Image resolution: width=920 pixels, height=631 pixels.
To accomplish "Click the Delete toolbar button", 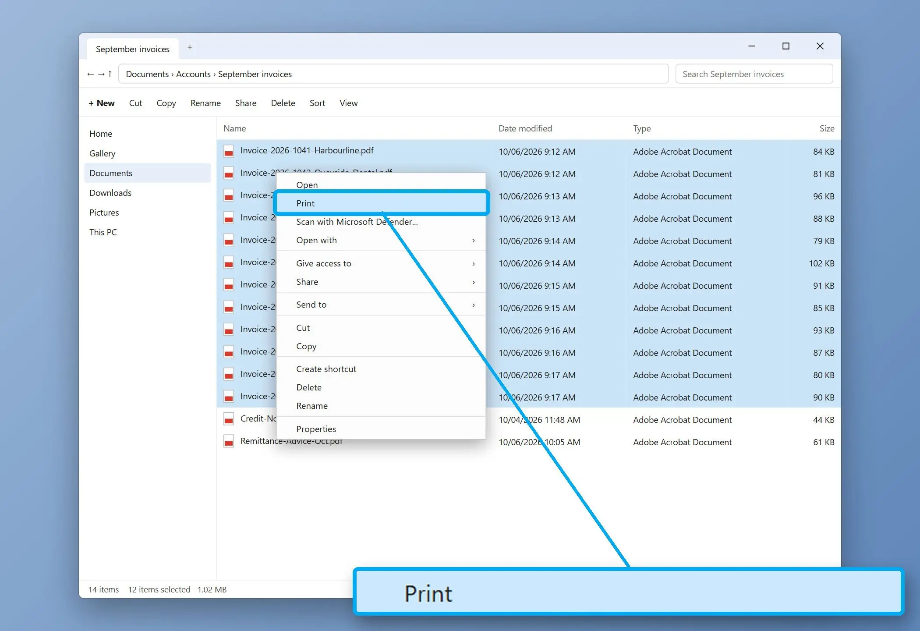I will coord(283,103).
